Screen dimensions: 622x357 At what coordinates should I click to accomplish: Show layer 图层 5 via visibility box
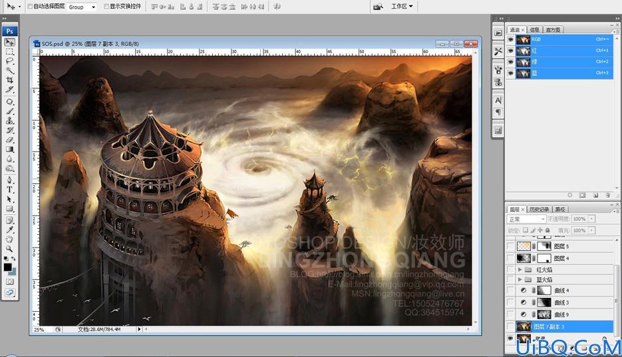click(x=510, y=246)
